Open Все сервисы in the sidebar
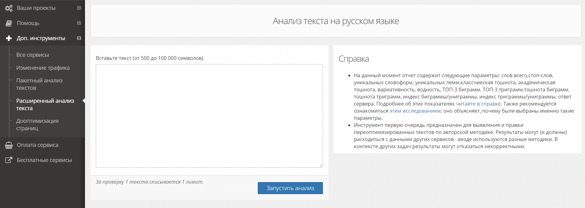This screenshot has height=208, width=585. click(x=32, y=55)
